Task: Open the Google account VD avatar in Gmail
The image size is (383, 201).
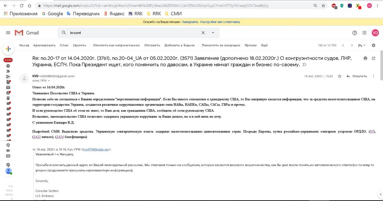Action: tap(375, 33)
